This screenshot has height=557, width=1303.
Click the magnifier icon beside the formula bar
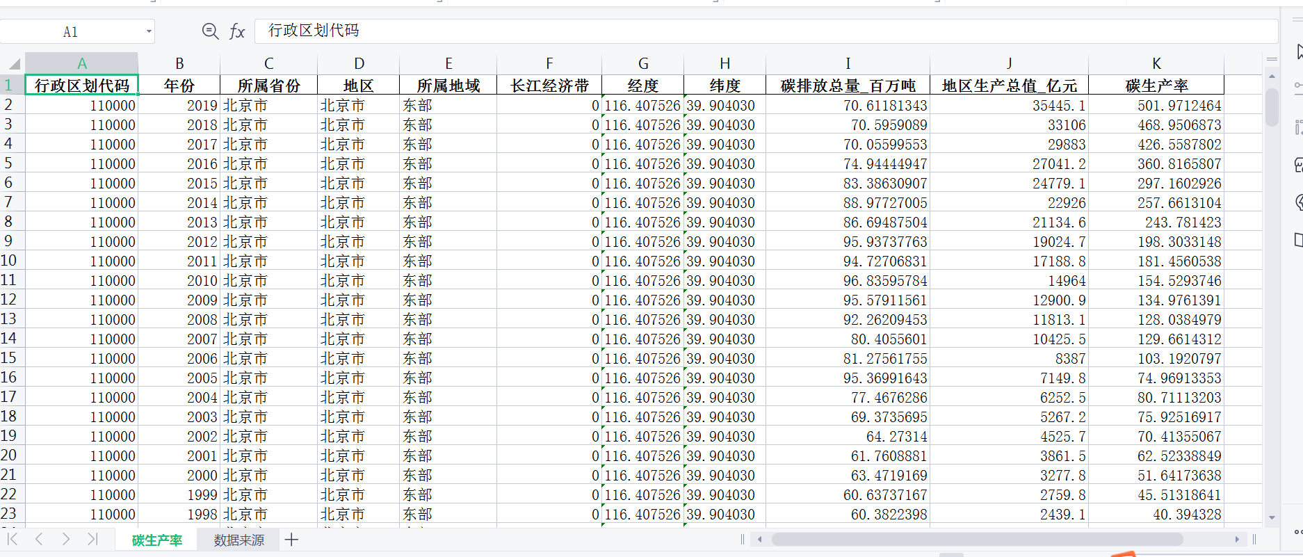pos(210,31)
